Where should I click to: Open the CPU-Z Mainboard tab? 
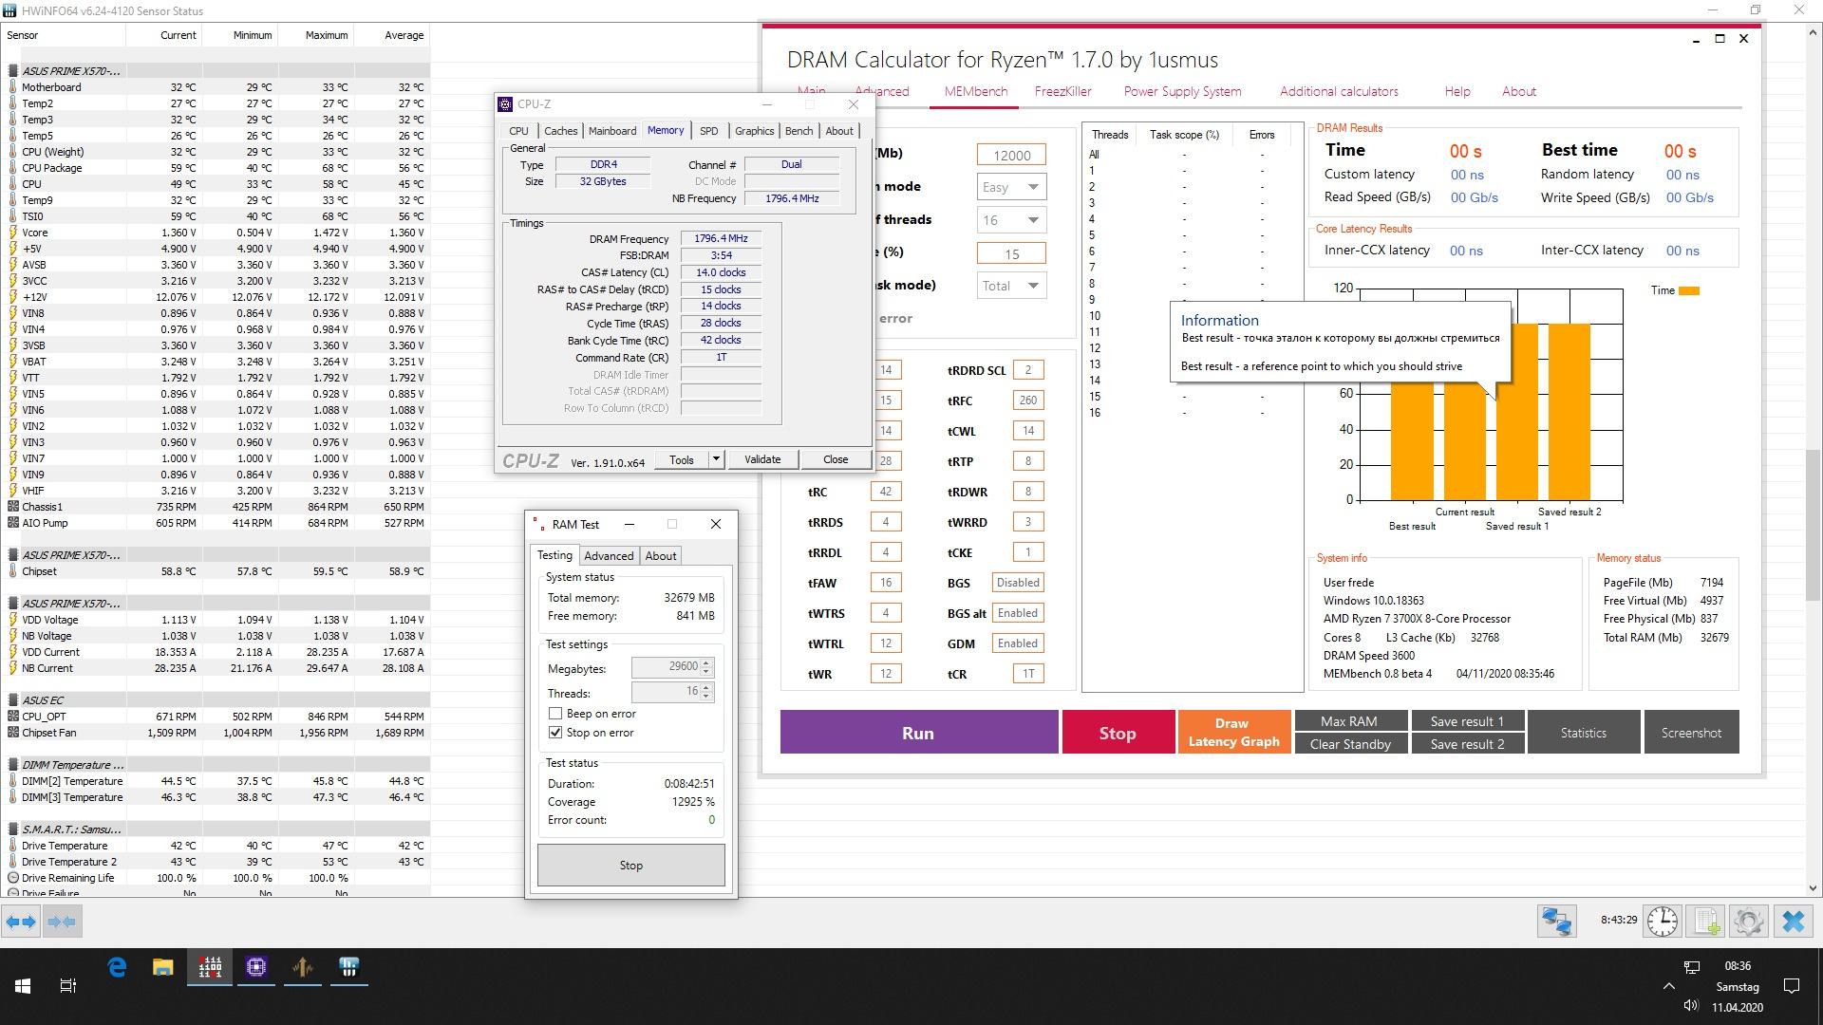point(612,131)
